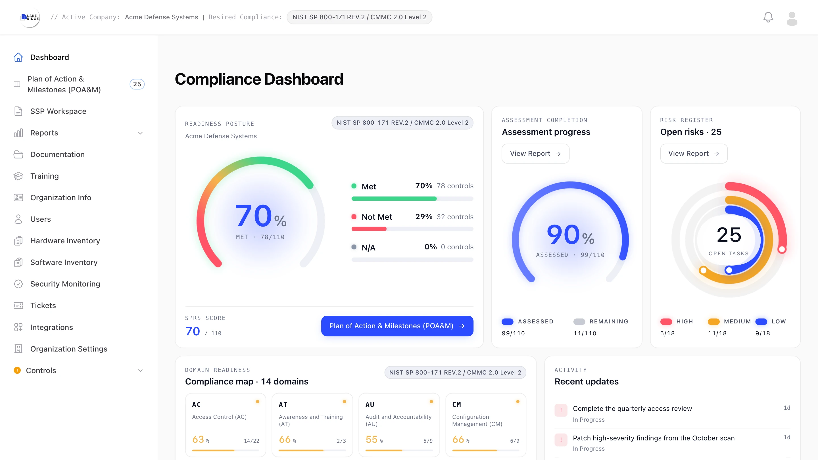Image resolution: width=818 pixels, height=460 pixels.
Task: Click the Documentation folder icon
Action: tap(18, 154)
